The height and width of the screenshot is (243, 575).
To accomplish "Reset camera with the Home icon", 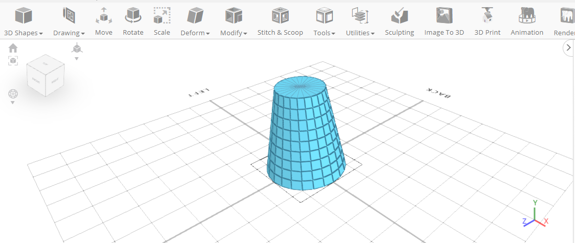I will [x=13, y=48].
